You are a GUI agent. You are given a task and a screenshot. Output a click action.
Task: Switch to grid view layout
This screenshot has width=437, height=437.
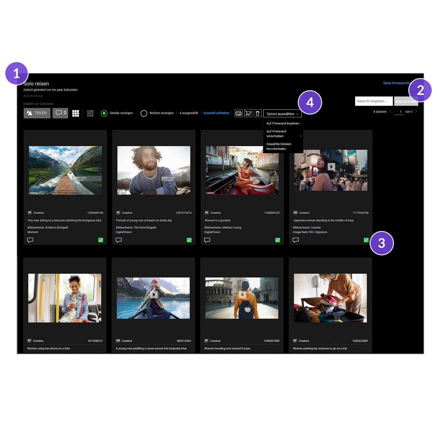pyautogui.click(x=76, y=113)
